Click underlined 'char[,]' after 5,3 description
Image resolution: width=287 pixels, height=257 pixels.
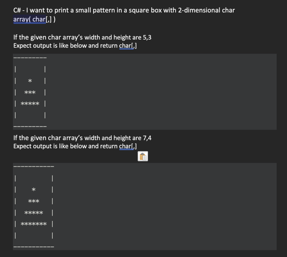[x=128, y=46]
